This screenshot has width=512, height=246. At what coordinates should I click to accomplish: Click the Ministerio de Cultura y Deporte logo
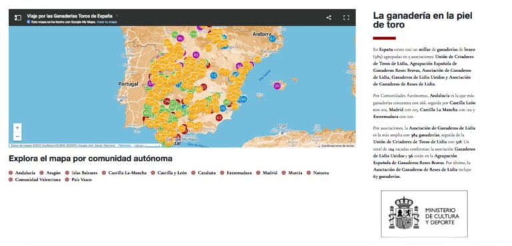[424, 214]
